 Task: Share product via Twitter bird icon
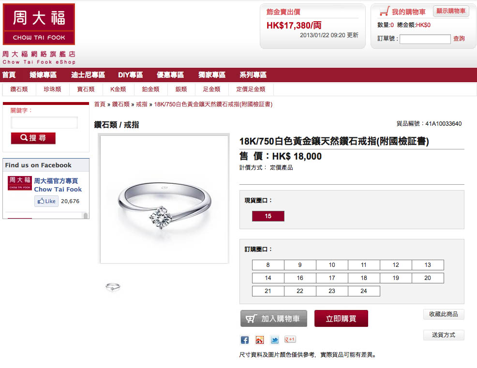274,340
